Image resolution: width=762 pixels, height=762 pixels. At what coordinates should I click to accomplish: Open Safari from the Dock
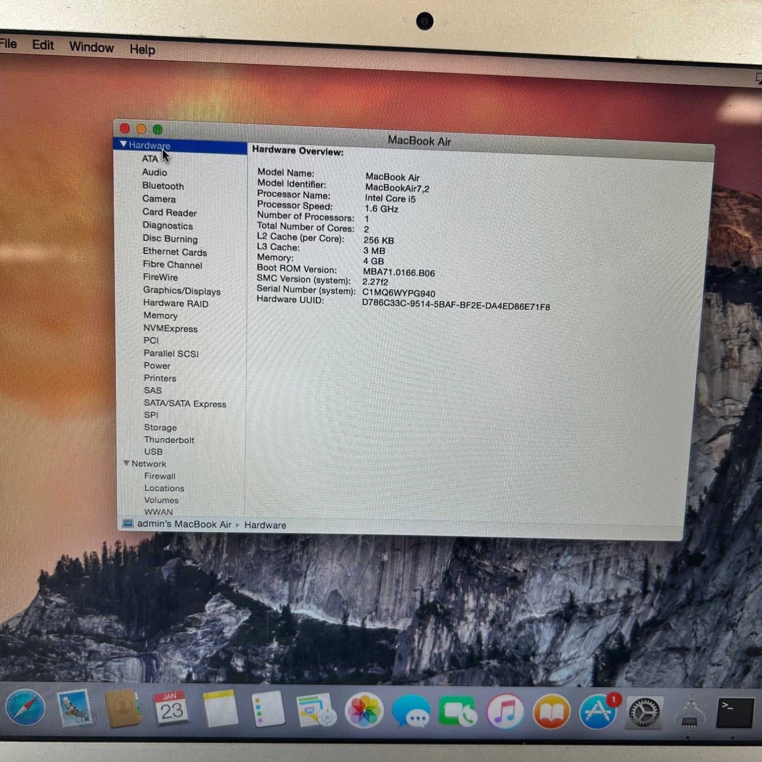(x=25, y=707)
